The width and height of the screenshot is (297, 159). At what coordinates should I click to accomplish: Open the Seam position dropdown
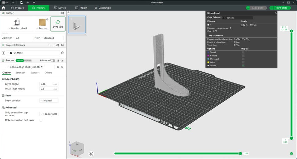[x=49, y=101]
